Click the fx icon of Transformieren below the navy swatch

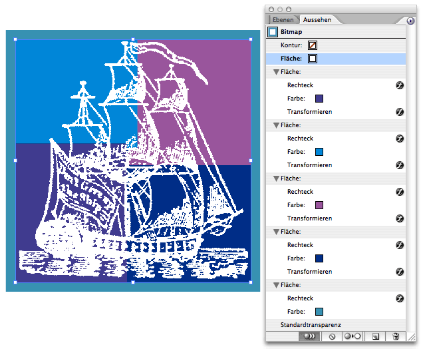point(400,272)
